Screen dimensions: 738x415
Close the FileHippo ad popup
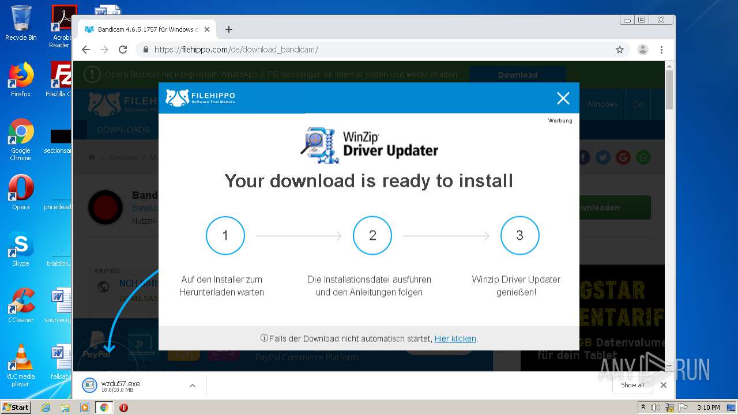click(x=563, y=99)
